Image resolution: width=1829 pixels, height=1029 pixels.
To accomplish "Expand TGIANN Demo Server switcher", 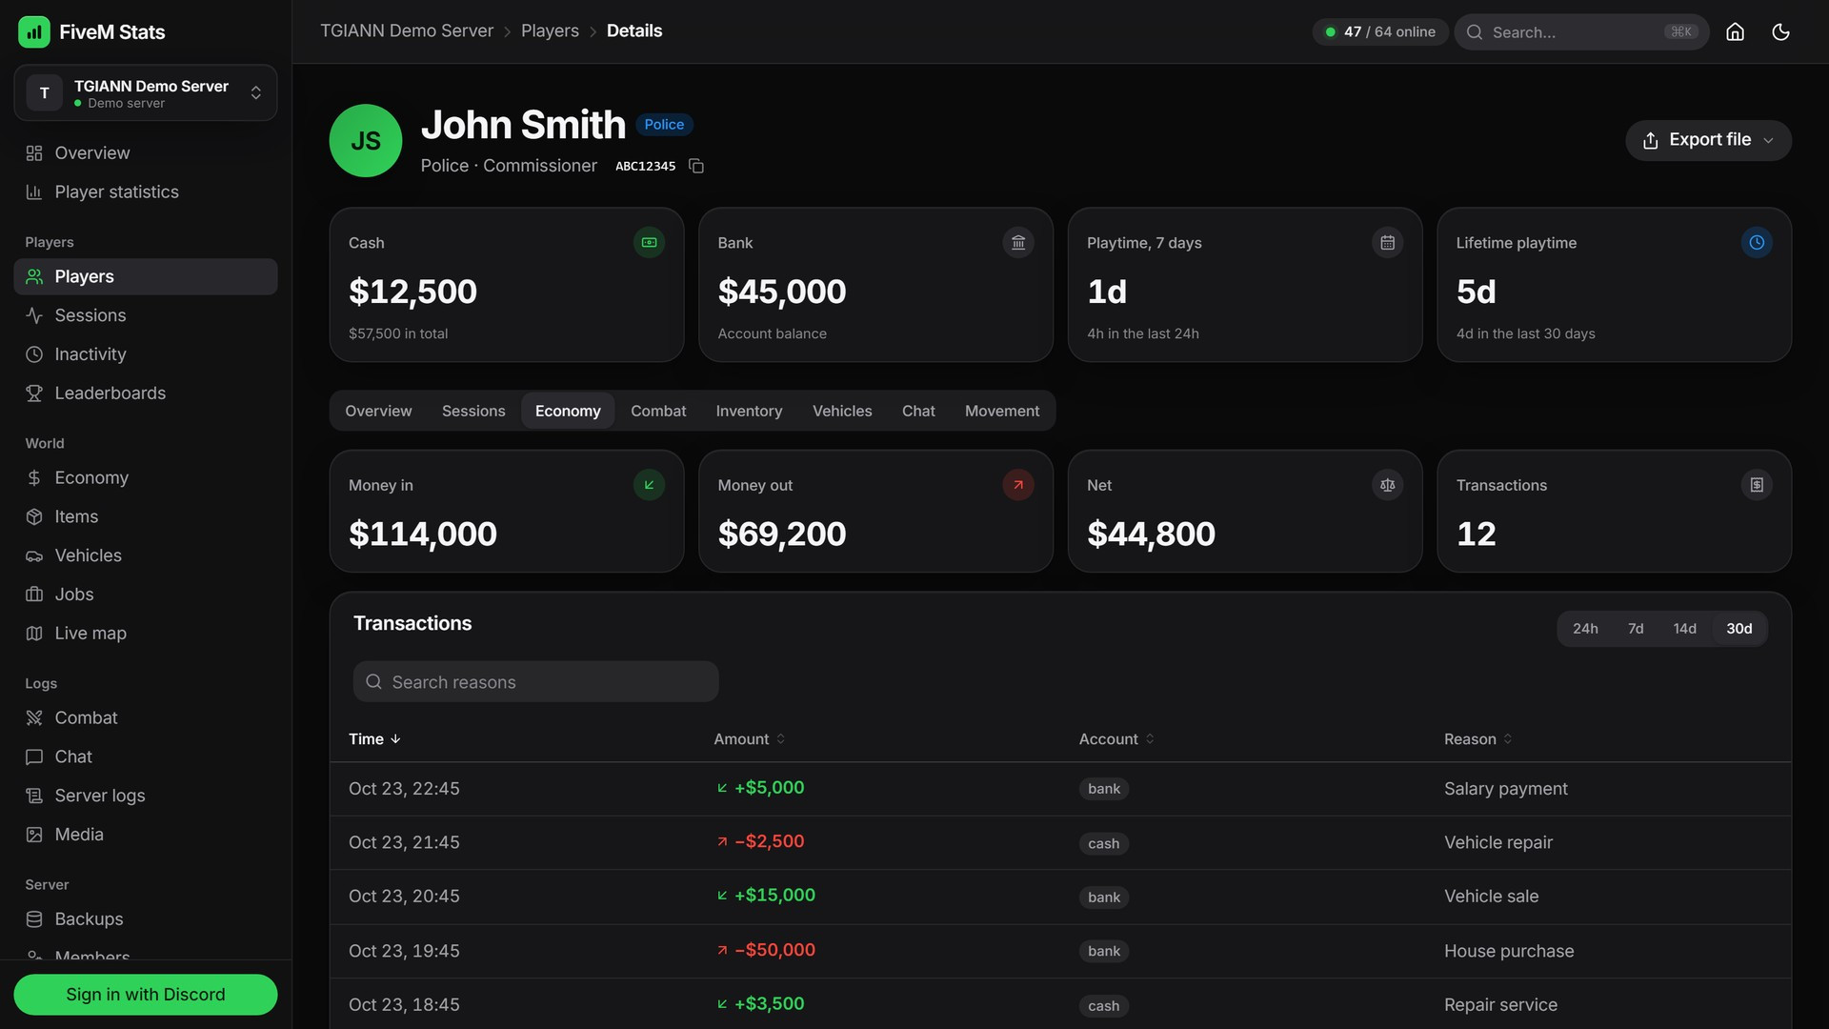I will point(146,92).
